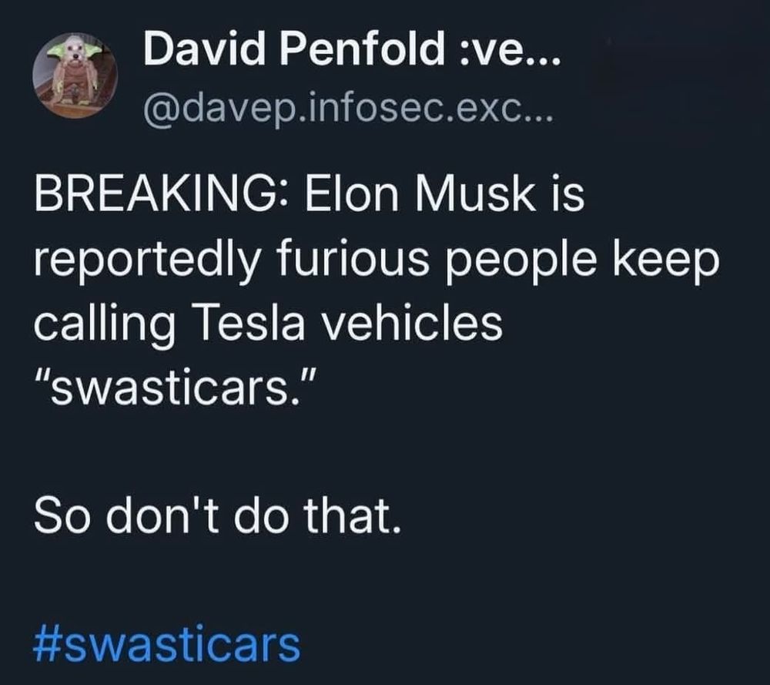Screen dimensions: 770x685
Task: Click the 'Musk is' text on first line
Action: coord(500,193)
